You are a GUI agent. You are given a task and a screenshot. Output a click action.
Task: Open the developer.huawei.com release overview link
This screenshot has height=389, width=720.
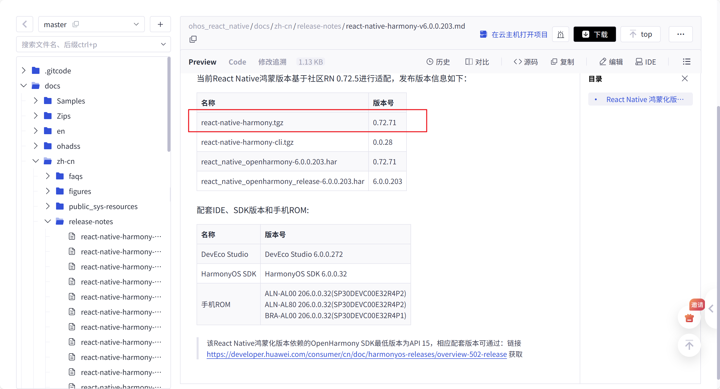tap(356, 354)
